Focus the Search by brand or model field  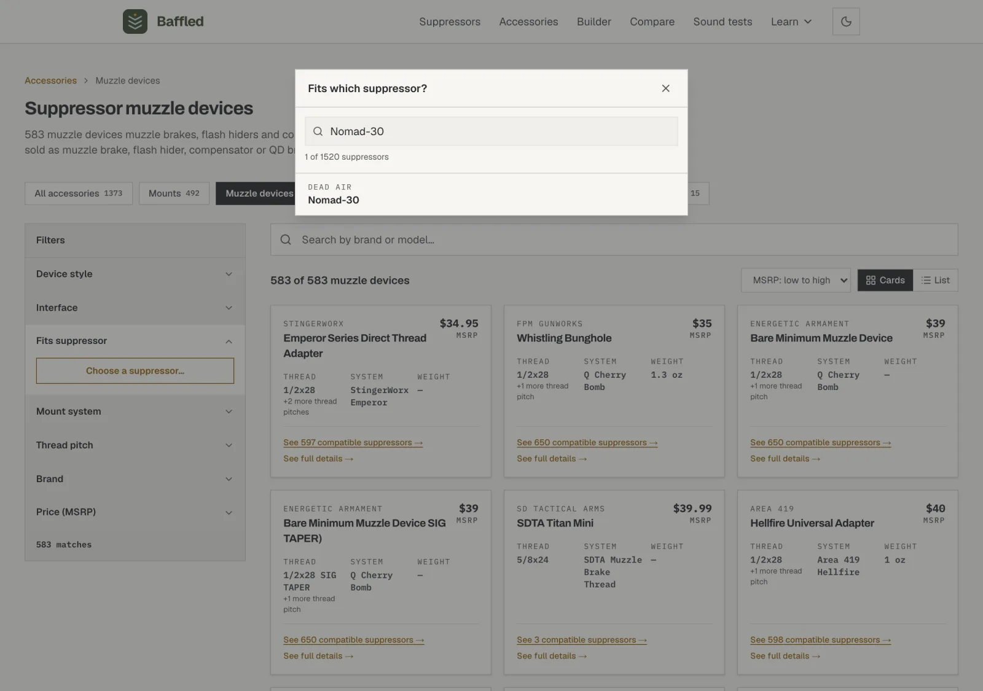coord(614,240)
